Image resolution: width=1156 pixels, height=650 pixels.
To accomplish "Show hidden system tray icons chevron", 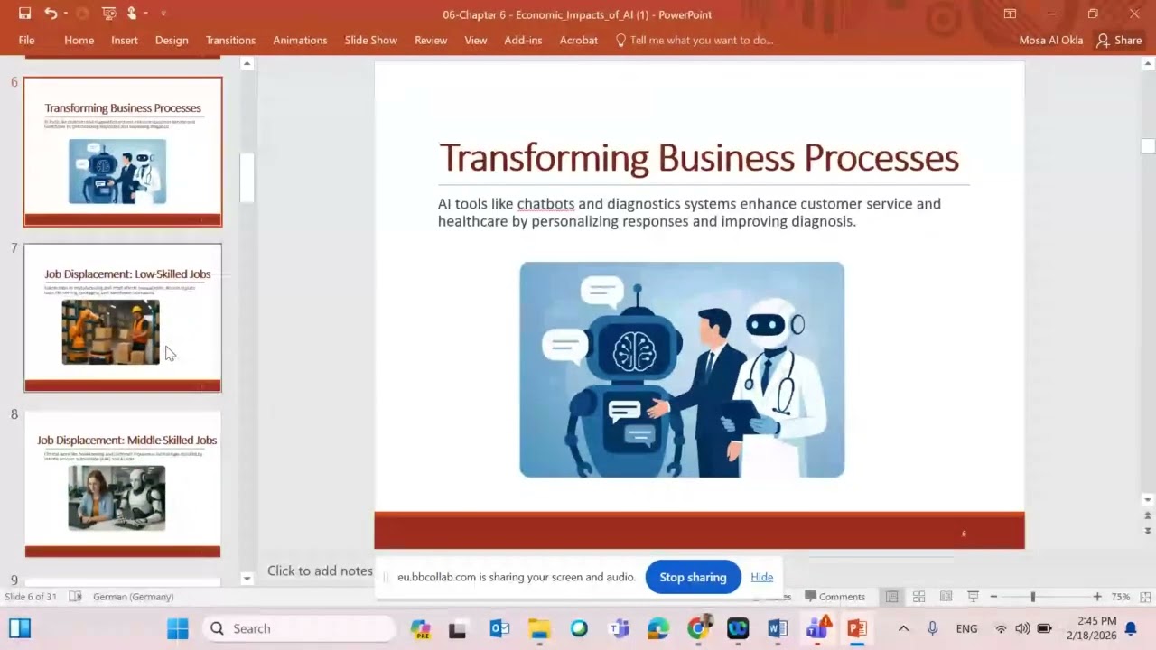I will tap(903, 628).
